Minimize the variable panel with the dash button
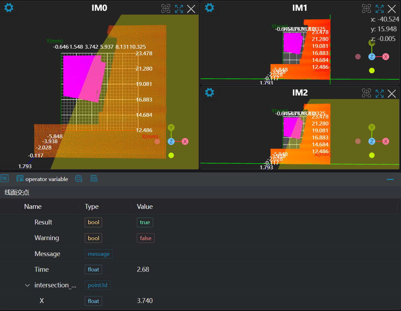 pos(390,179)
